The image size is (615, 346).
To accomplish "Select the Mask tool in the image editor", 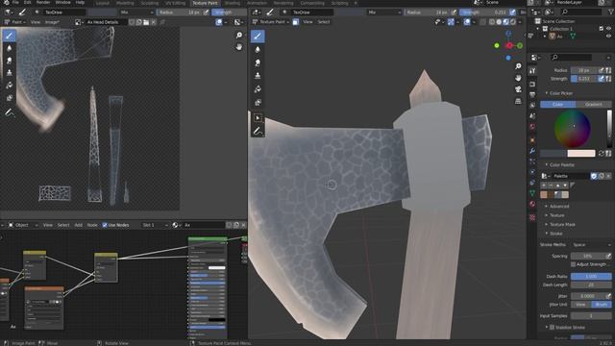I will coord(10,98).
